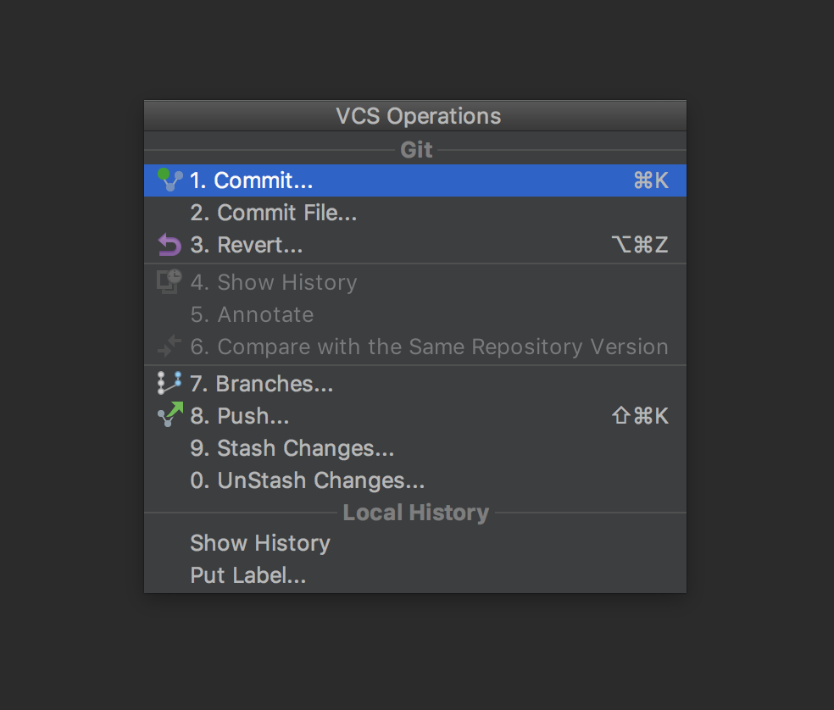
Task: Click Put Label in Local History section
Action: pyautogui.click(x=247, y=575)
